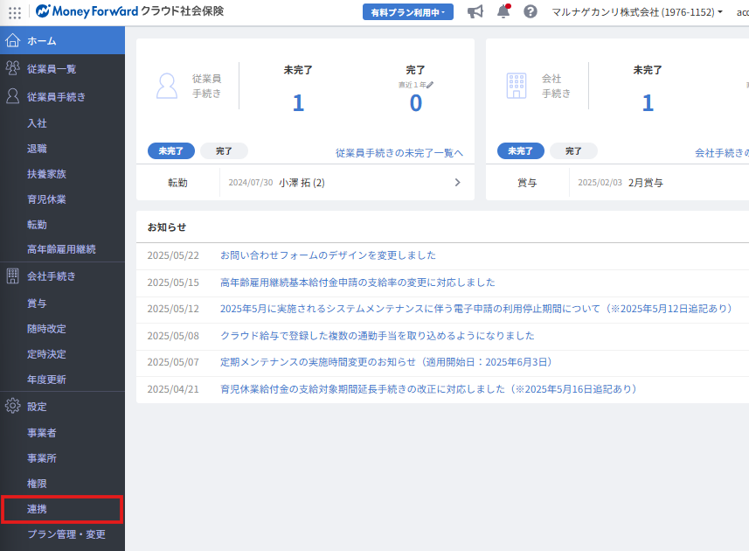Open the notification bell
This screenshot has height=551, width=749.
[x=503, y=12]
